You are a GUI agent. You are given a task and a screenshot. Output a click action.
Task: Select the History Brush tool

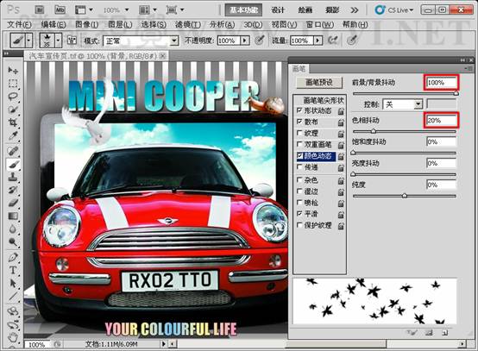pyautogui.click(x=13, y=190)
